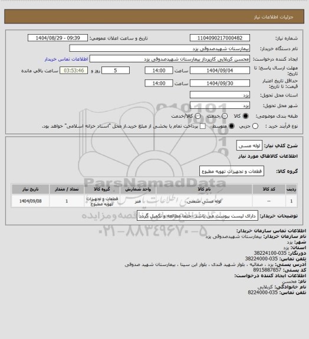Click the fax number 38224100-035
Image resolution: width=309 pixels, height=339 pixels.
pyautogui.click(x=270, y=253)
